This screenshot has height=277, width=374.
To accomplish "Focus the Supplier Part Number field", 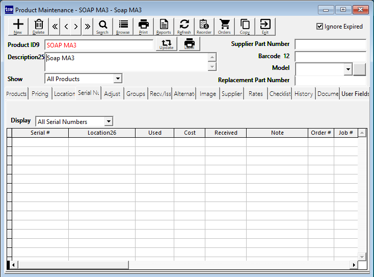I will 330,44.
